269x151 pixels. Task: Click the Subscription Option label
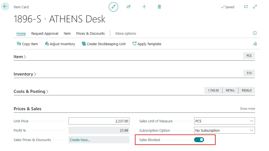point(154,131)
